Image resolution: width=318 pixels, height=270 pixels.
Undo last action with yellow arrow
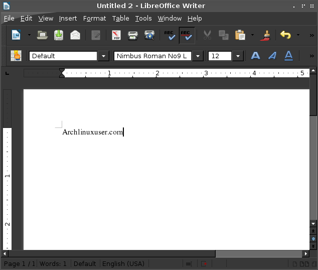[285, 35]
